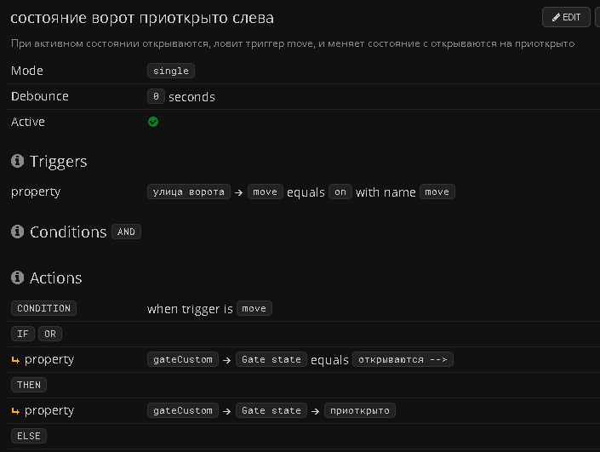Click the CONDITION label in Actions
The width and height of the screenshot is (600, 452).
tap(43, 308)
